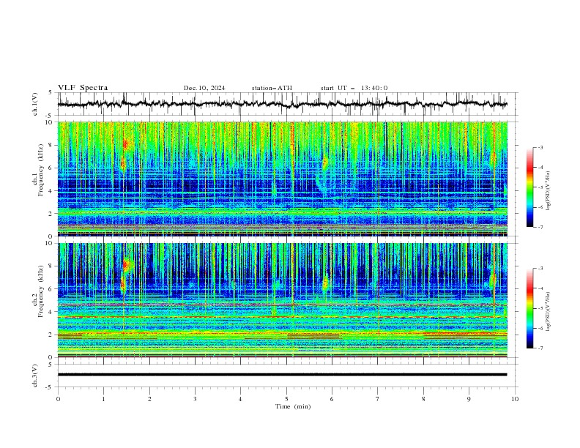Click the ch.2 'Frequency (kHz)' axis label

[x=40, y=291]
